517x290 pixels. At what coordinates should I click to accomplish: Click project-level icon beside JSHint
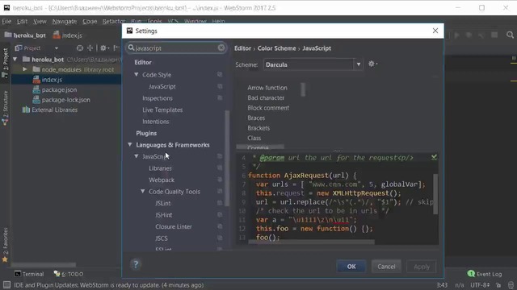point(220,215)
